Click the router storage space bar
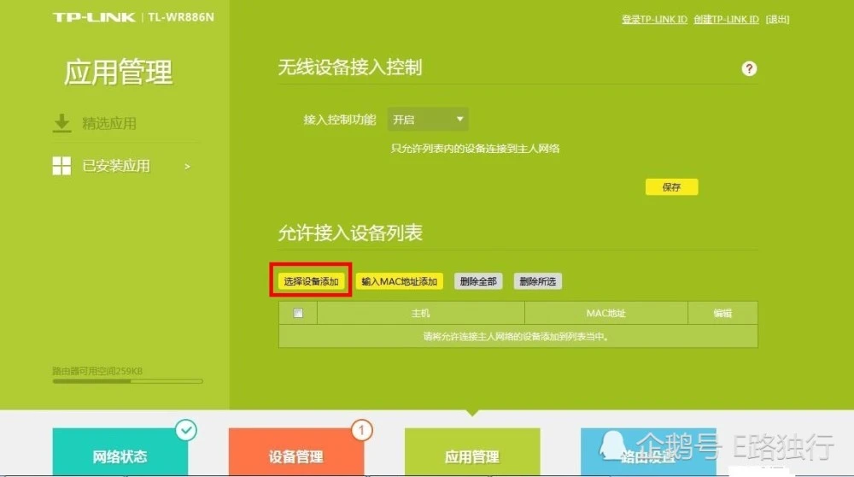This screenshot has height=477, width=854. [127, 381]
